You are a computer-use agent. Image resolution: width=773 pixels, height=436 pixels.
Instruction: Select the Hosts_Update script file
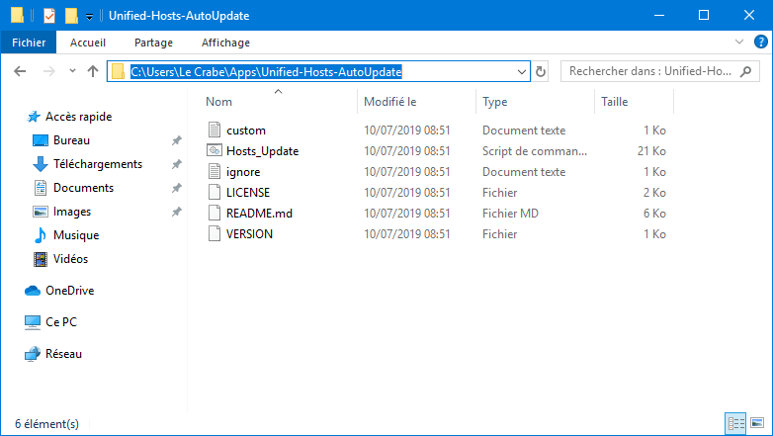pos(262,151)
